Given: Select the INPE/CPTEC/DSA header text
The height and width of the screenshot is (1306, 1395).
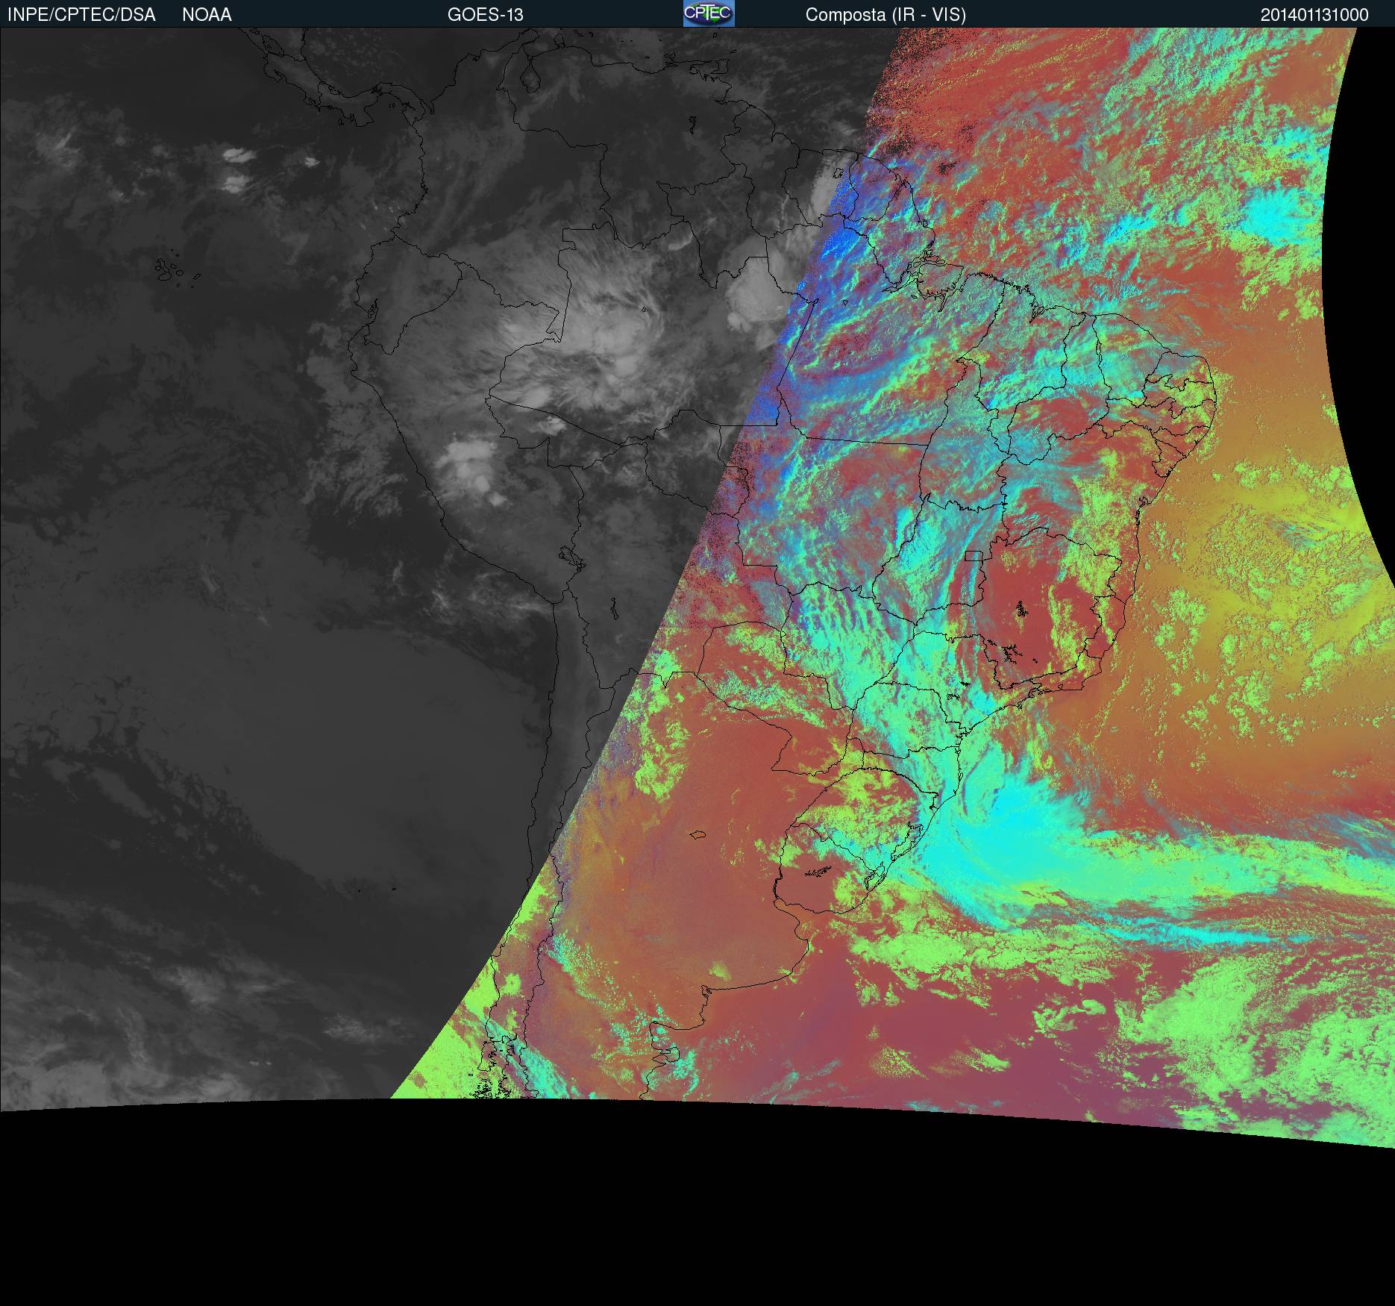Looking at the screenshot, I should coord(81,15).
